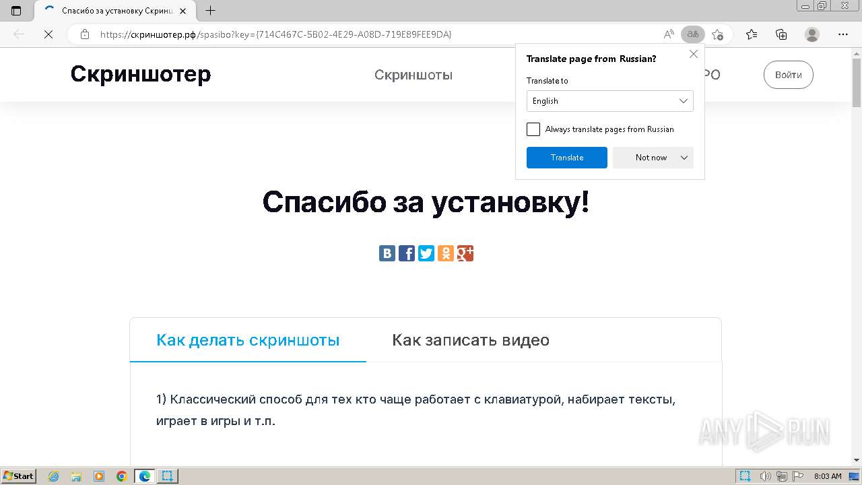Close the Translate popup
Screen dimensions: 862x485
(694, 54)
